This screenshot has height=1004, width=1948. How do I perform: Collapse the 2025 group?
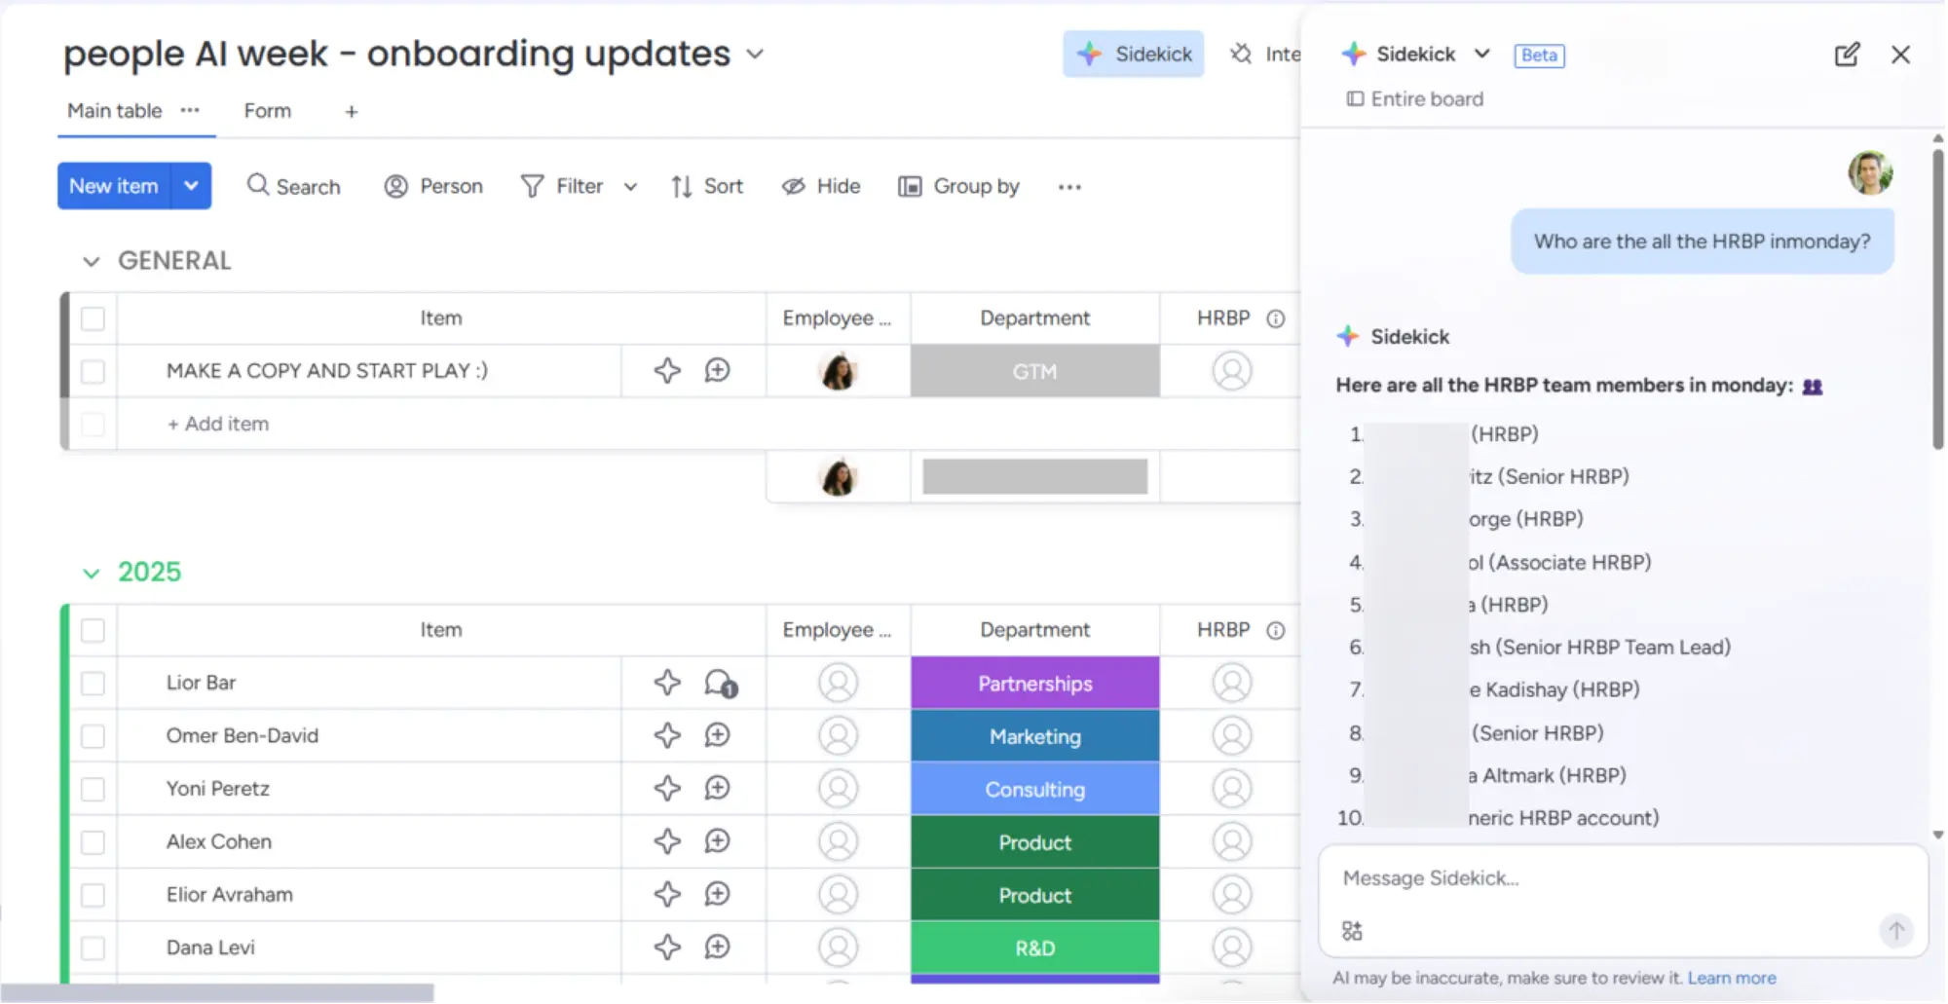[92, 573]
